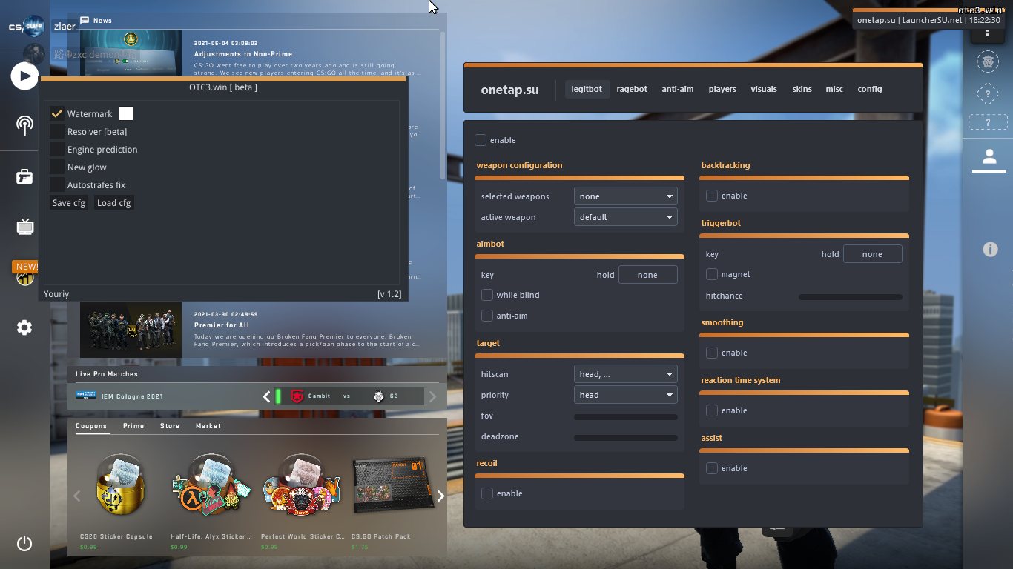The height and width of the screenshot is (569, 1013).
Task: Open the skins tab
Action: point(802,89)
